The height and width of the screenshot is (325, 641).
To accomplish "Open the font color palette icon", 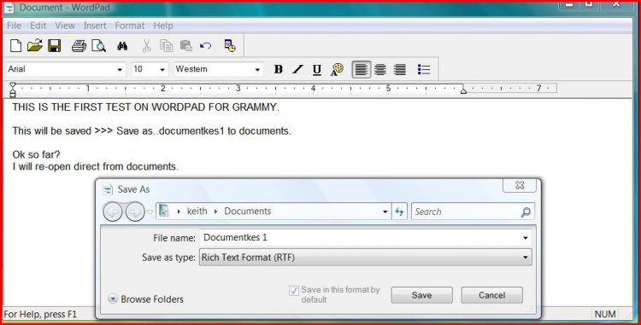I will coord(337,69).
